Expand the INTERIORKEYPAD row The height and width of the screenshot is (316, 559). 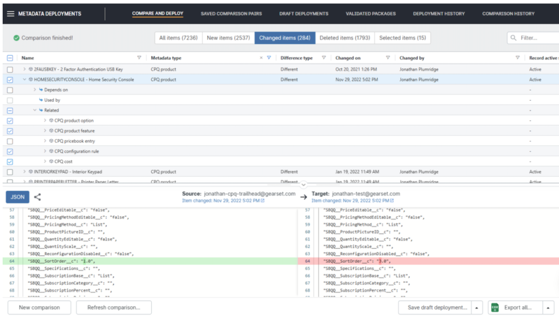click(x=24, y=172)
